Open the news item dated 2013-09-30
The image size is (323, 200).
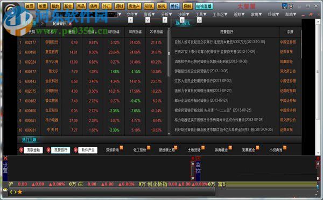click(203, 81)
